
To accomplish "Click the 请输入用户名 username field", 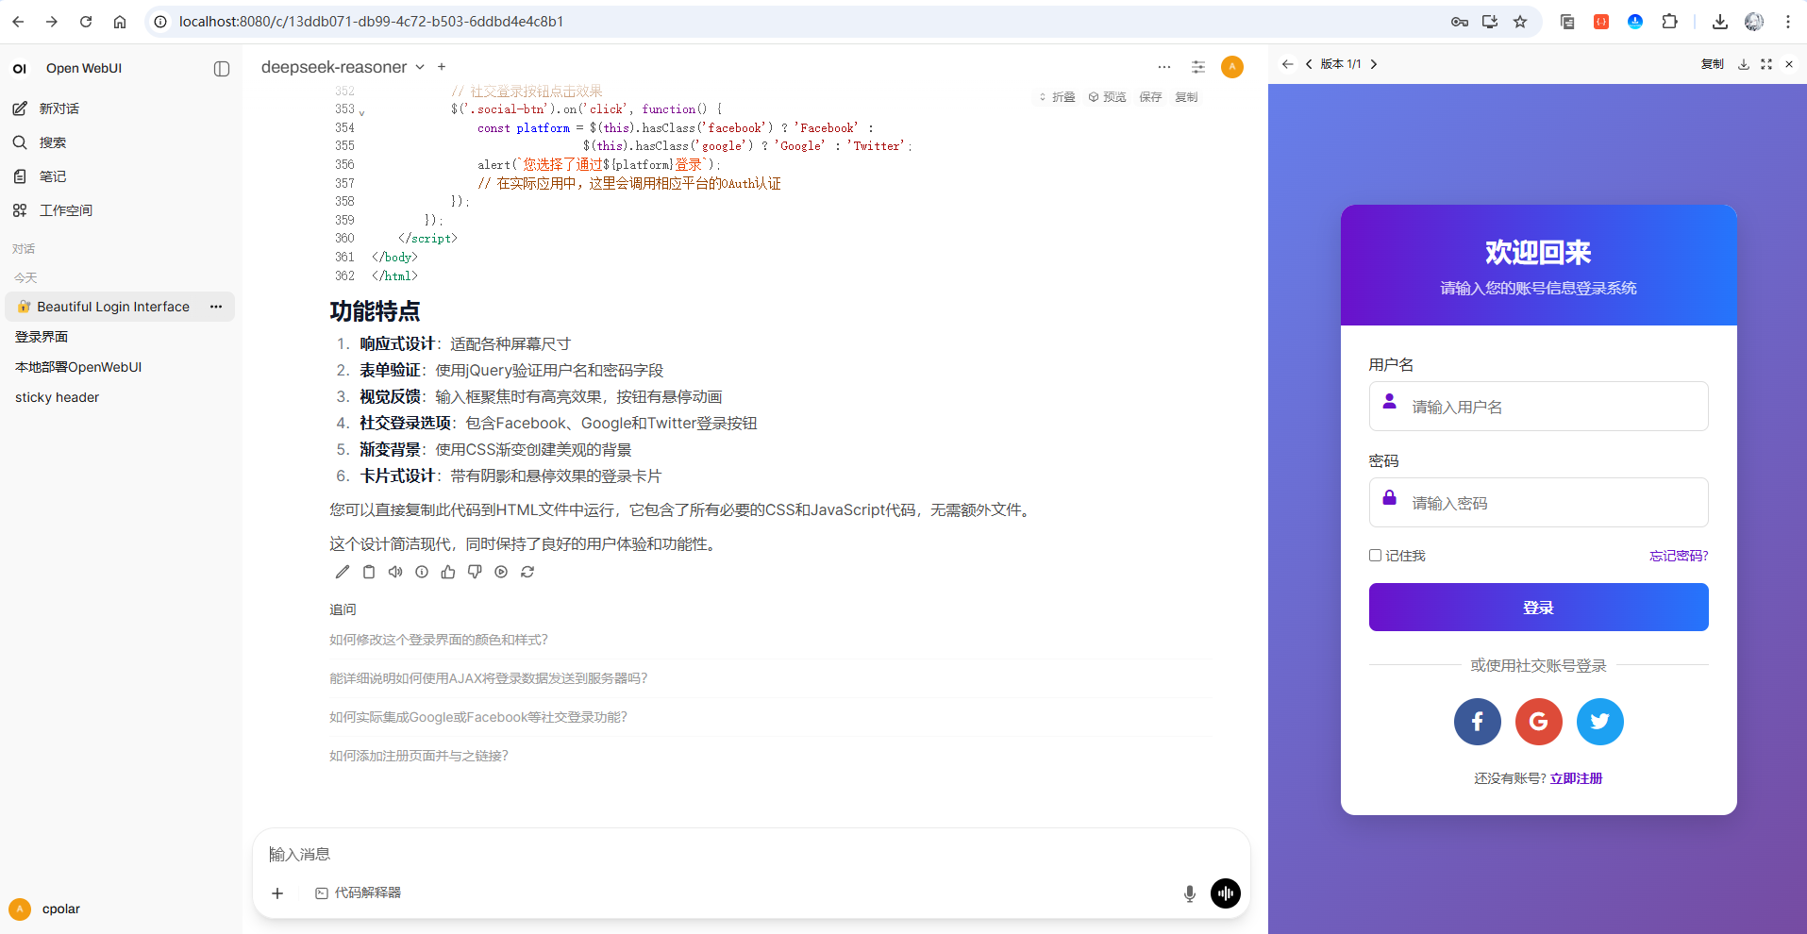I will tap(1539, 407).
